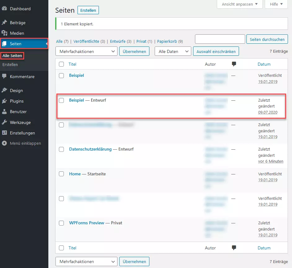Click the Dashboard gauge icon
The image size is (292, 268).
4,9
